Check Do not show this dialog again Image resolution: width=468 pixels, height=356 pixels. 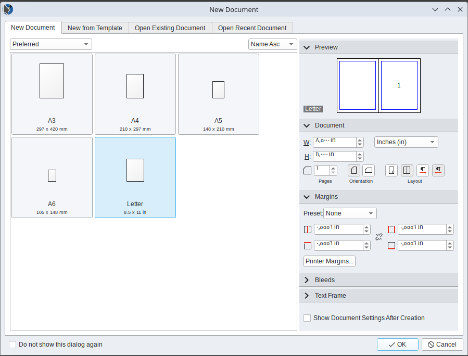tap(13, 345)
